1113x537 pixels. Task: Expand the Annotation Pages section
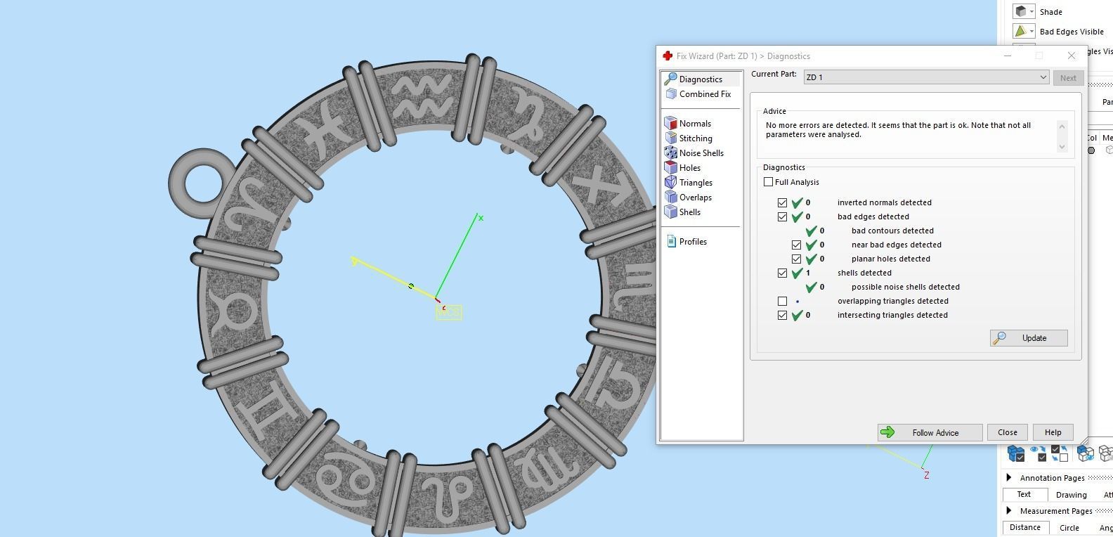click(x=1010, y=478)
